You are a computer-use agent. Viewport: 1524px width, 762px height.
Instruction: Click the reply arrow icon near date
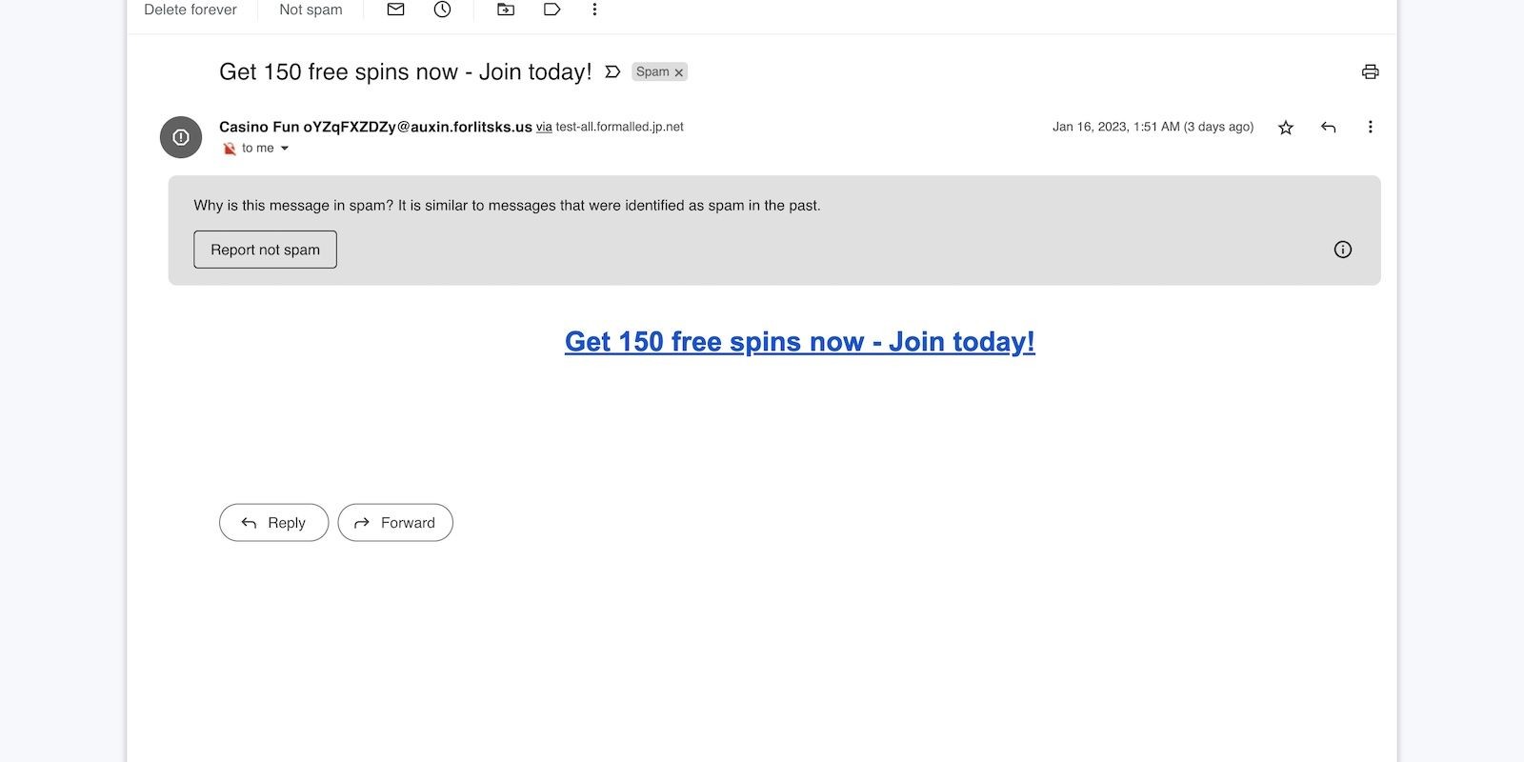pos(1329,128)
